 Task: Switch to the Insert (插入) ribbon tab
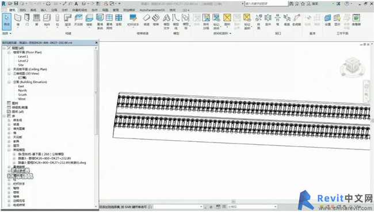click(44, 10)
